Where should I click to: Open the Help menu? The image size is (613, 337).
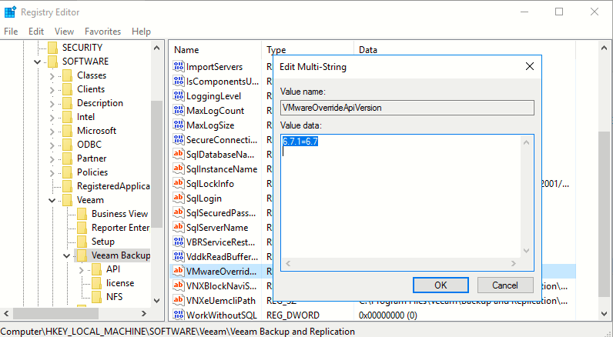141,32
